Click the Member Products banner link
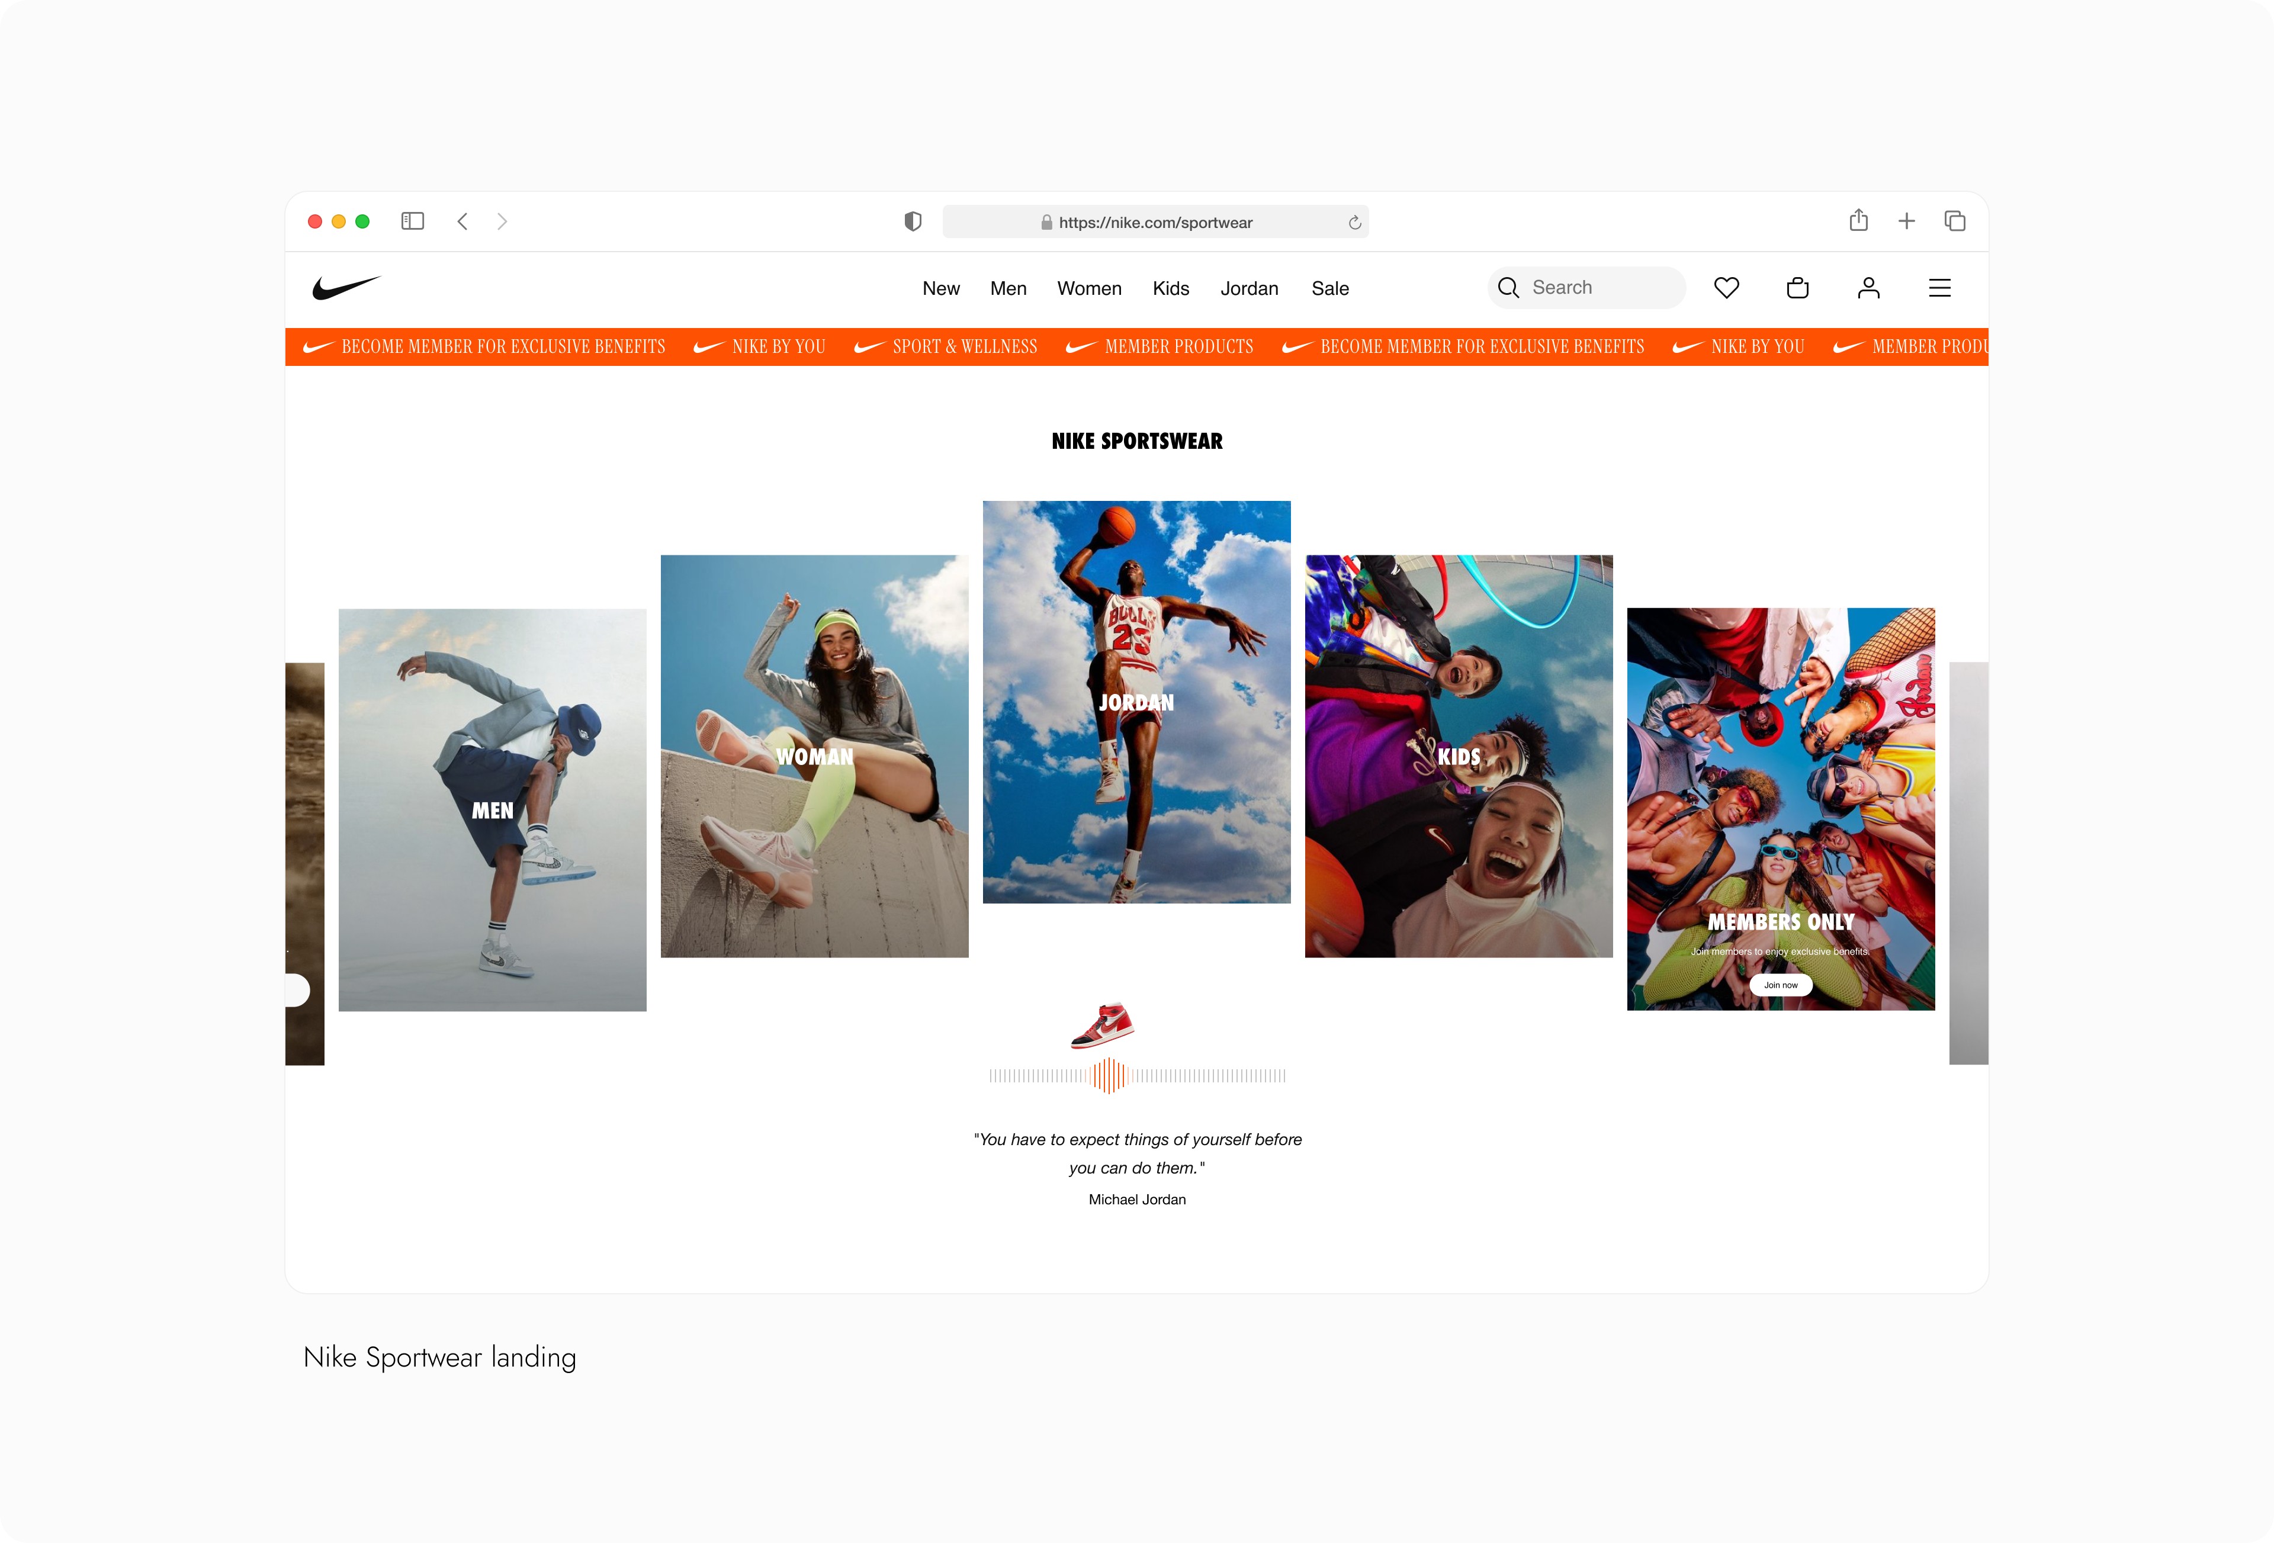The image size is (2274, 1543). 1160,346
